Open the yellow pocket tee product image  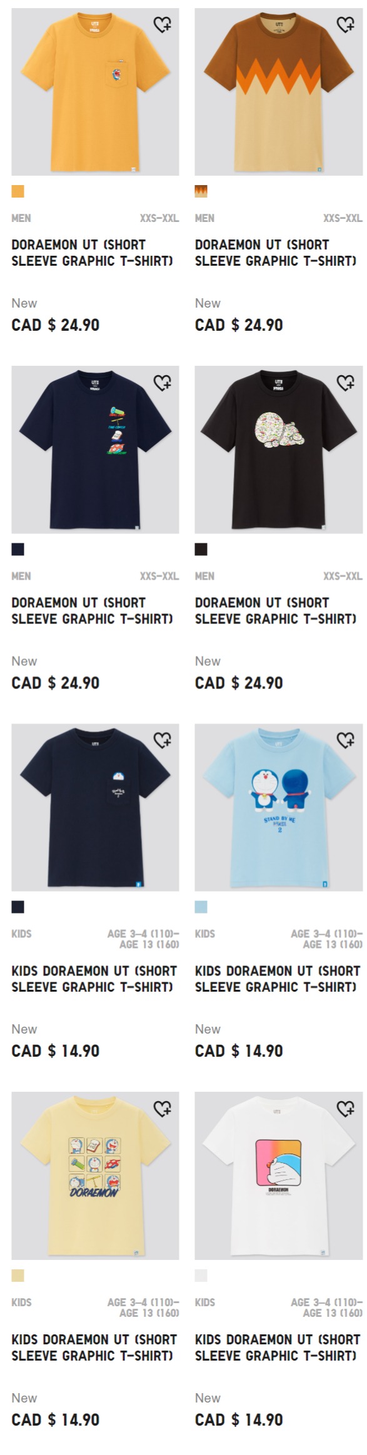click(95, 92)
